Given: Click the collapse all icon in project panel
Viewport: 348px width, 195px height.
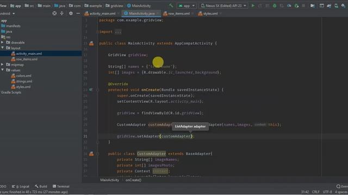Looking at the screenshot, I should (61, 14).
